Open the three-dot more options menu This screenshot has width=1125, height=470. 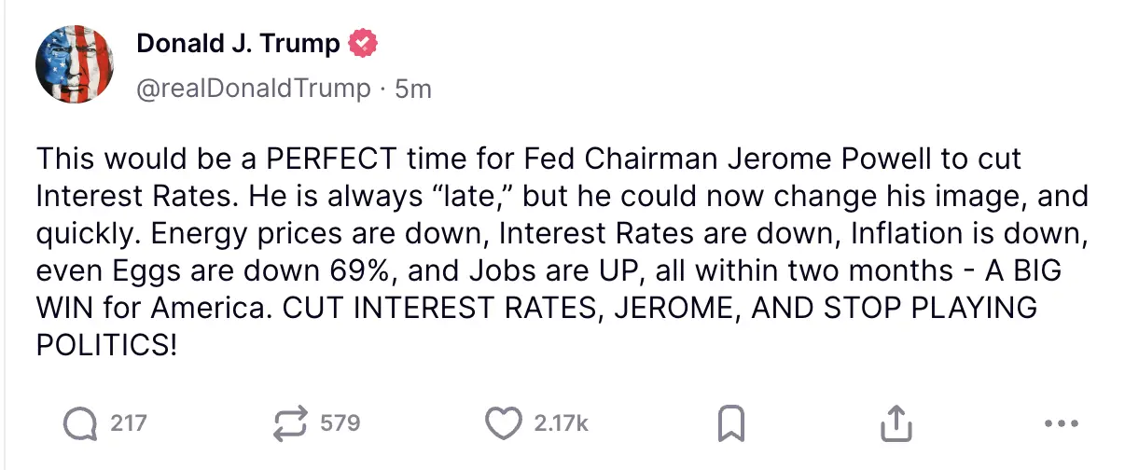tap(1062, 424)
